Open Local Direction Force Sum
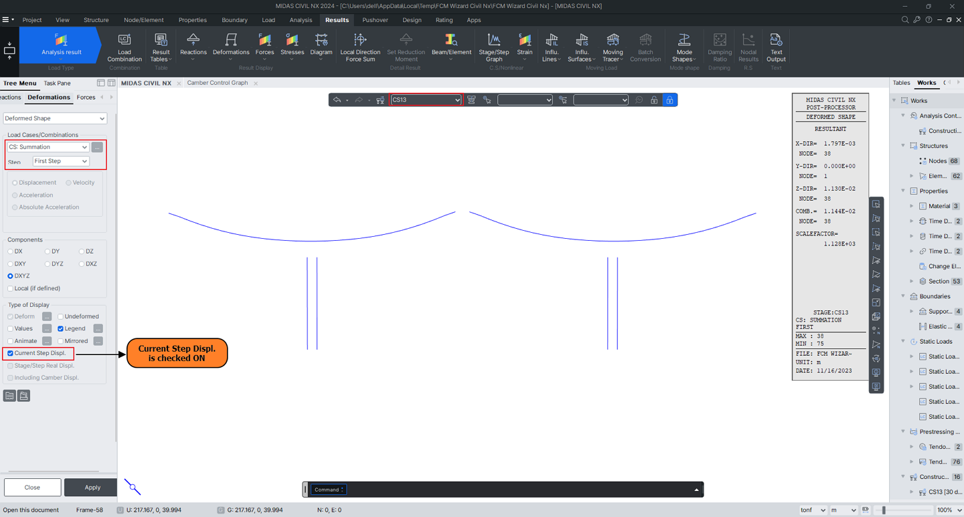Viewport: 964px width, 517px height. tap(360, 48)
